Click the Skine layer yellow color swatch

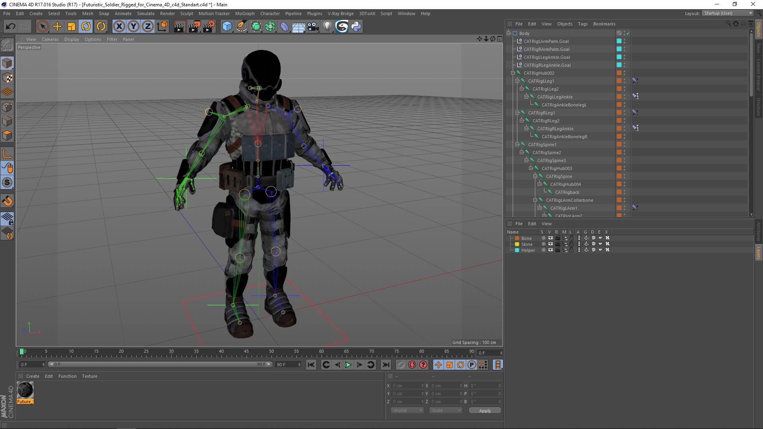517,244
